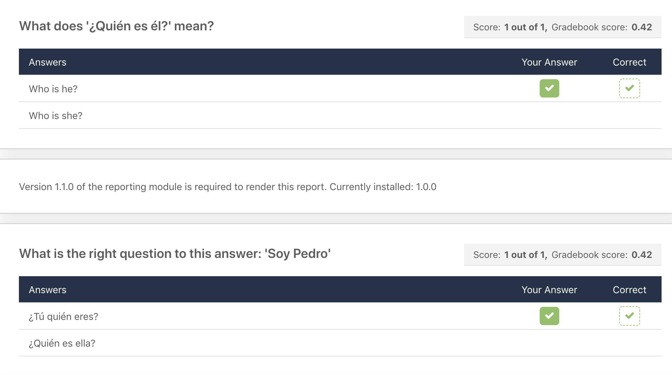Click the dashed correct checkmark for 'Who is he?'

(x=629, y=88)
